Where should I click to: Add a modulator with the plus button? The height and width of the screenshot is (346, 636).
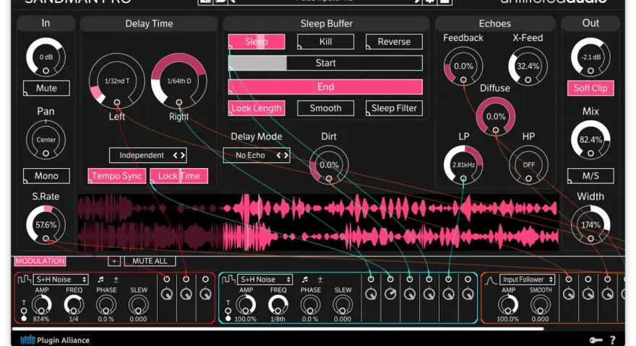click(x=114, y=261)
